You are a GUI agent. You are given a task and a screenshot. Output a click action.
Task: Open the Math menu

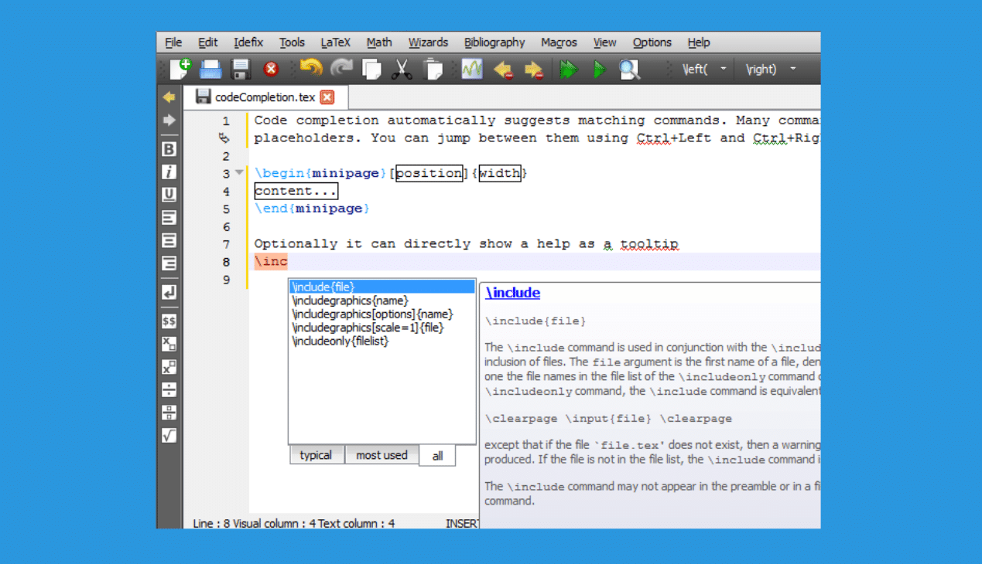coord(379,42)
